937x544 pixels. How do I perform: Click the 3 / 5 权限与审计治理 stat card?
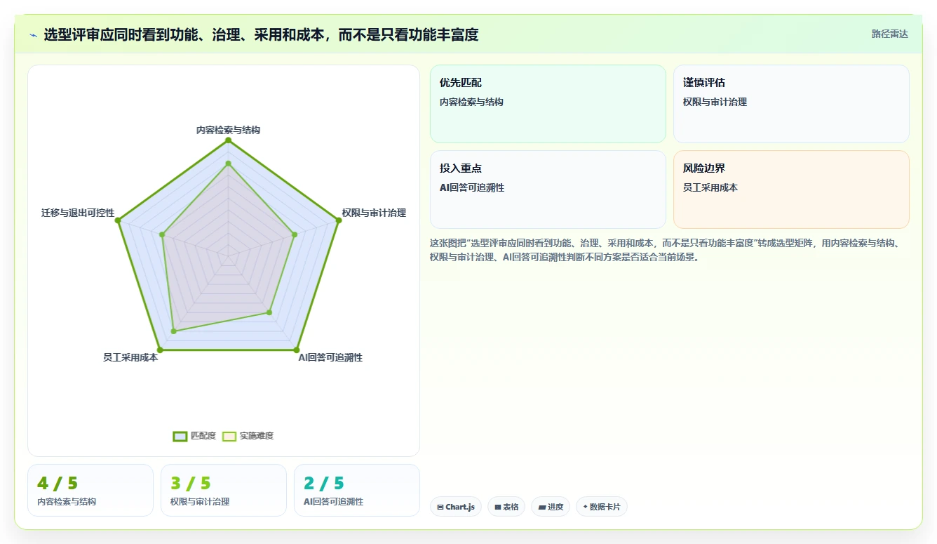(224, 490)
